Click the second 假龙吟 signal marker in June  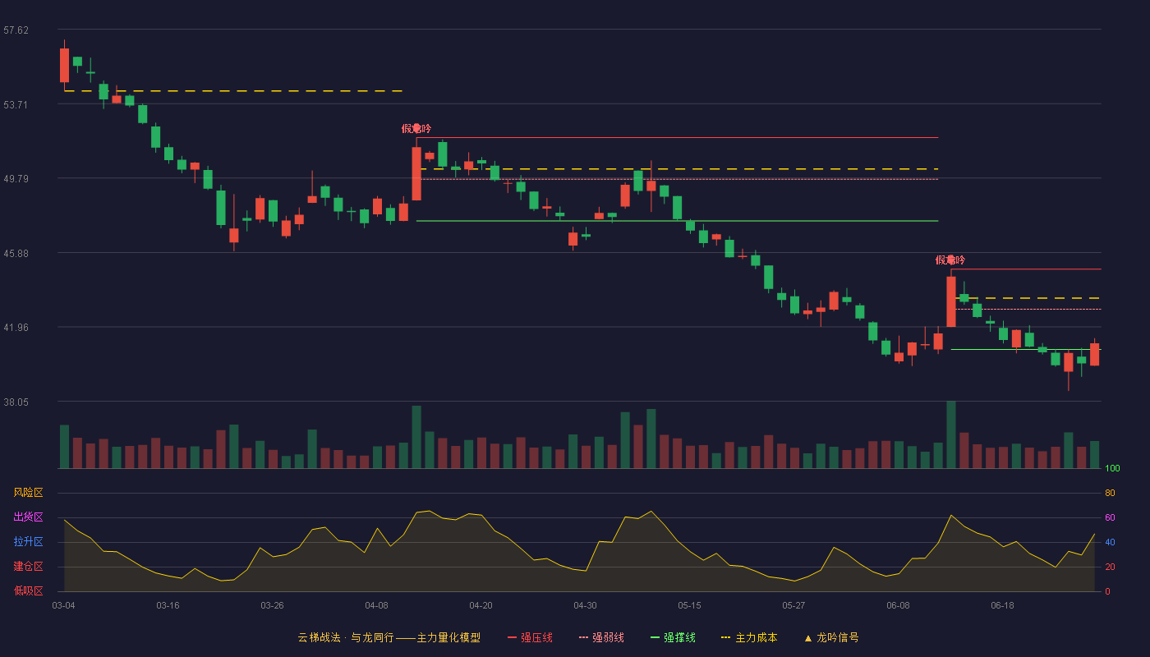click(950, 260)
